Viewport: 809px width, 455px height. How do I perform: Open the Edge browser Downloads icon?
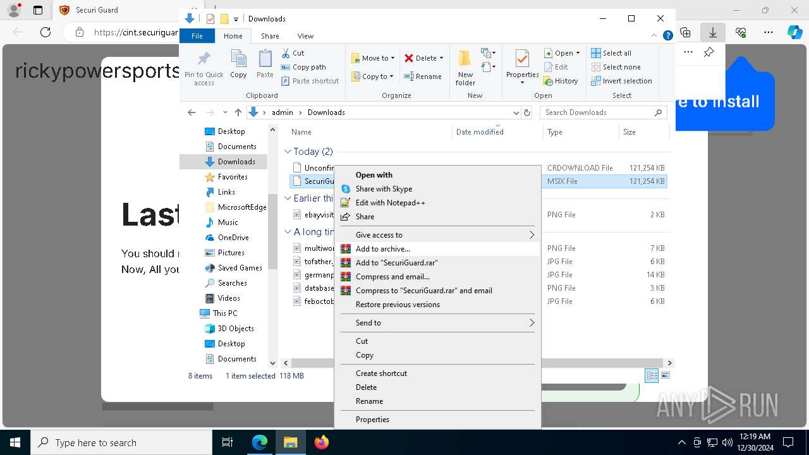[713, 32]
